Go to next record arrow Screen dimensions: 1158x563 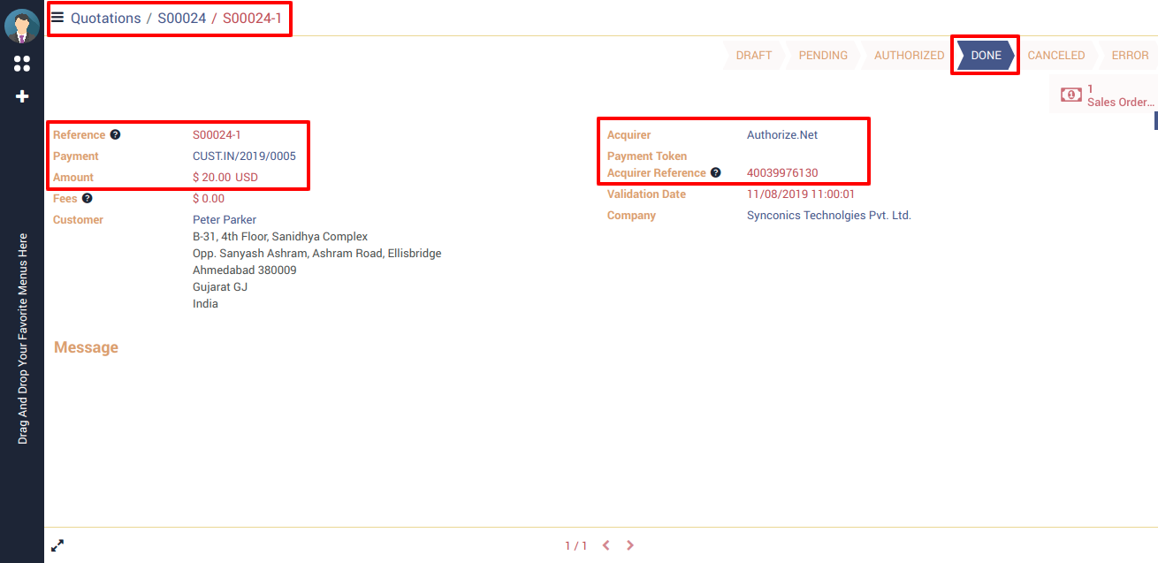pos(630,545)
